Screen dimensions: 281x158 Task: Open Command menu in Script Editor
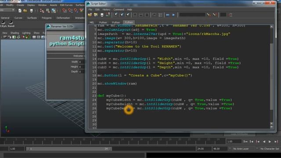click(119, 10)
